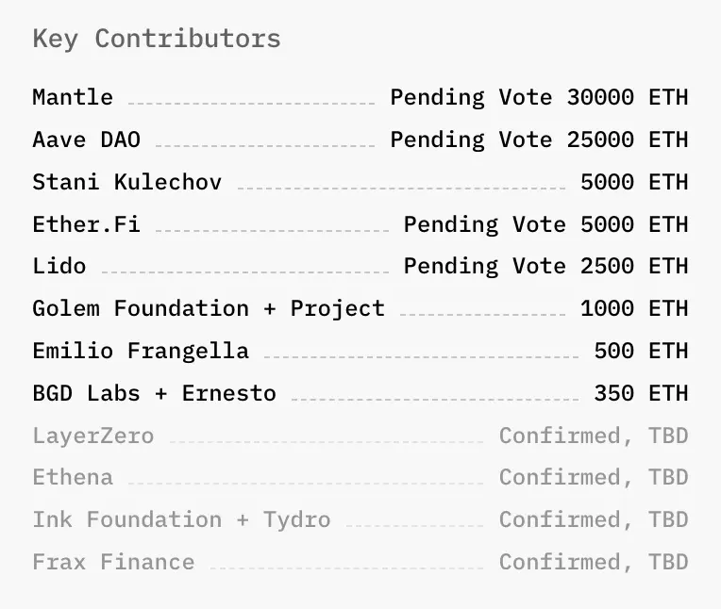721x609 pixels.
Task: Click Mantle's 30000 ETH amount
Action: [627, 97]
